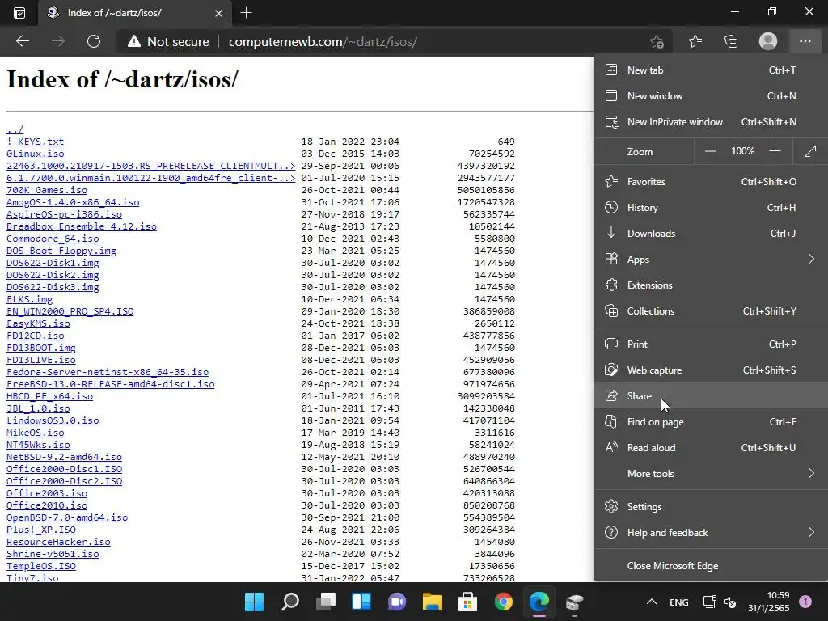
Task: Increase zoom with the plus button
Action: point(775,151)
